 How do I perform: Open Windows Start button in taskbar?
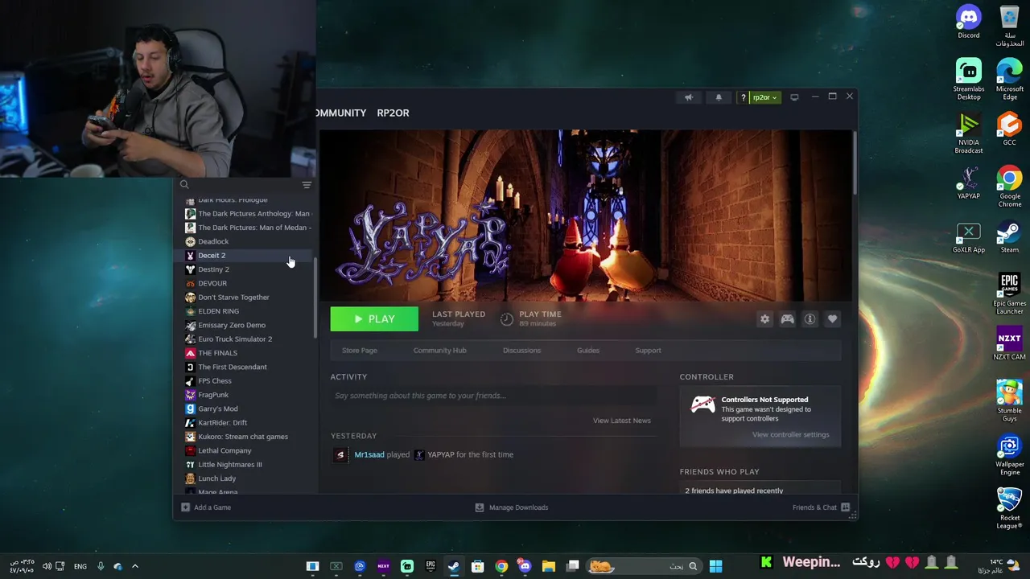(x=715, y=566)
